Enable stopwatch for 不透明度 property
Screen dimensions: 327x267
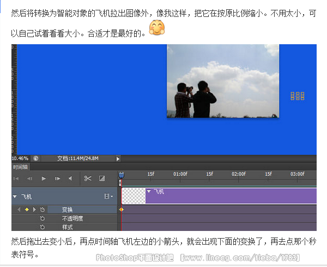tap(43, 218)
